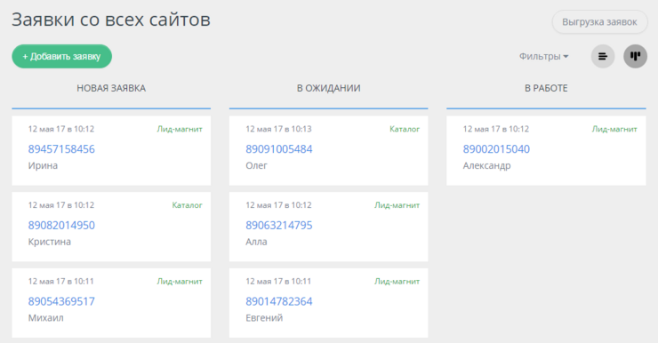Click Лид-магнит tag on Ирина card
This screenshot has width=658, height=343.
pos(180,129)
